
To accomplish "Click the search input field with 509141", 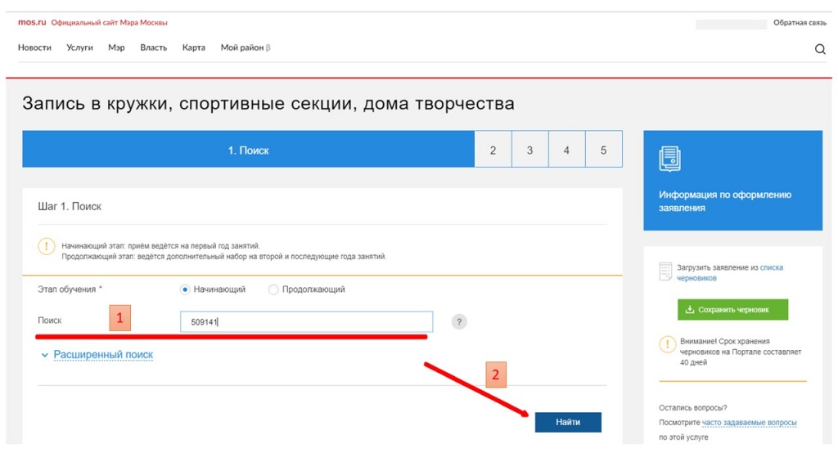I will [306, 322].
